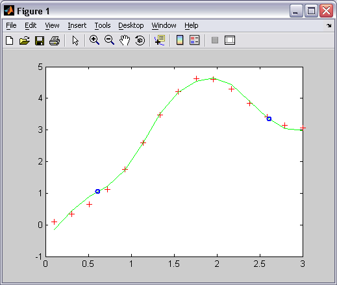Open the Insert menu
Image resolution: width=337 pixels, height=285 pixels.
point(77,25)
